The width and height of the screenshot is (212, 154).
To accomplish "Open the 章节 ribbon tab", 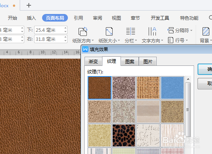I will 135,18.
